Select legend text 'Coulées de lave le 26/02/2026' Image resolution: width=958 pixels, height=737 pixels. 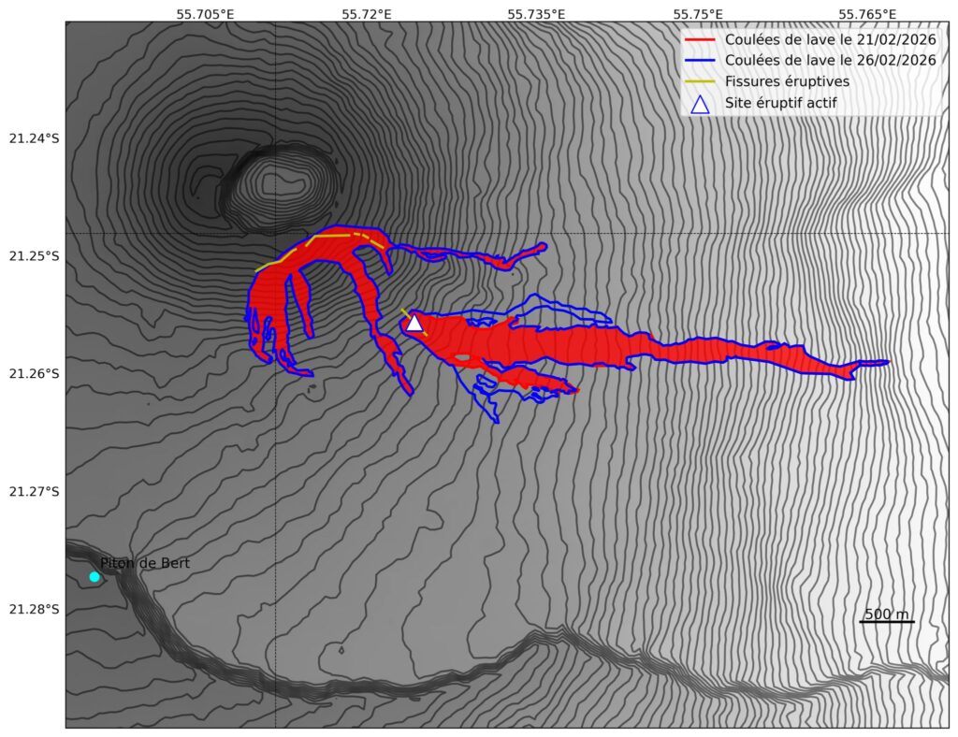point(831,60)
